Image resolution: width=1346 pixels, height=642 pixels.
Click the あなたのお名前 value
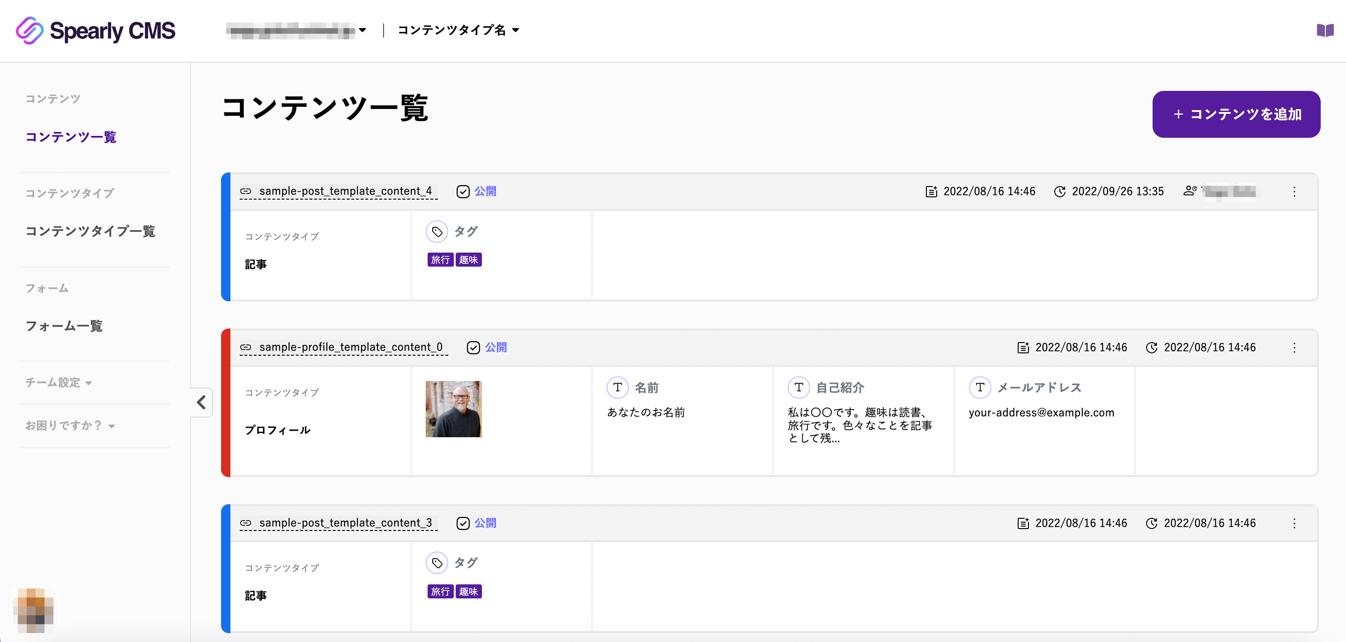pos(646,412)
